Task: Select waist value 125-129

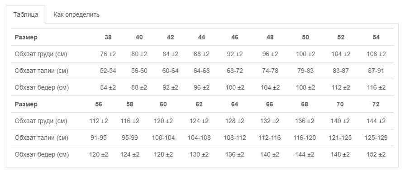Action: [376, 138]
